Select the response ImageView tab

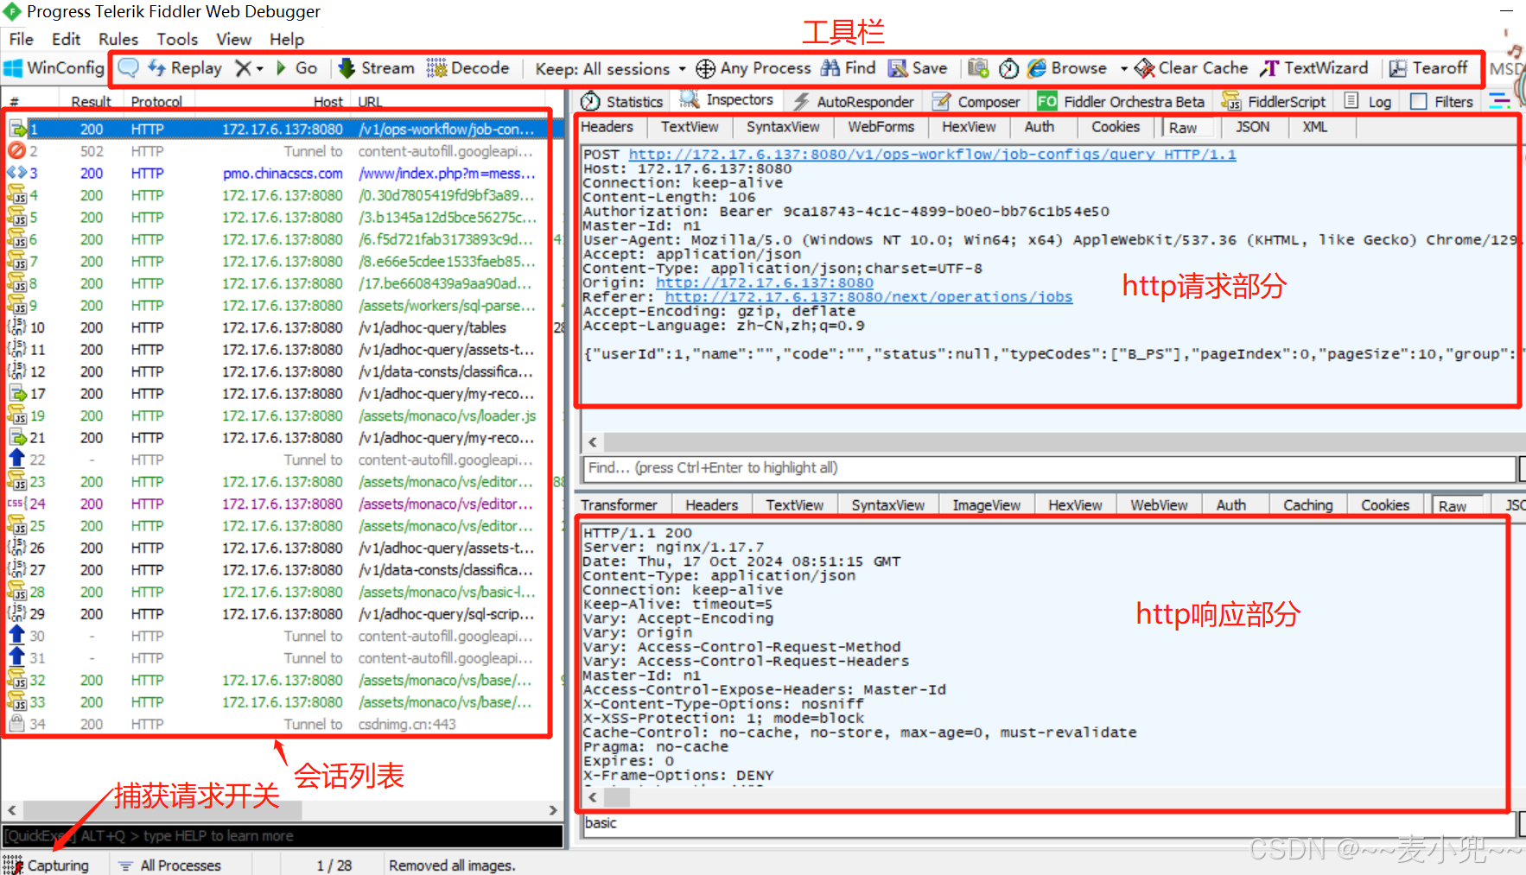(x=986, y=505)
